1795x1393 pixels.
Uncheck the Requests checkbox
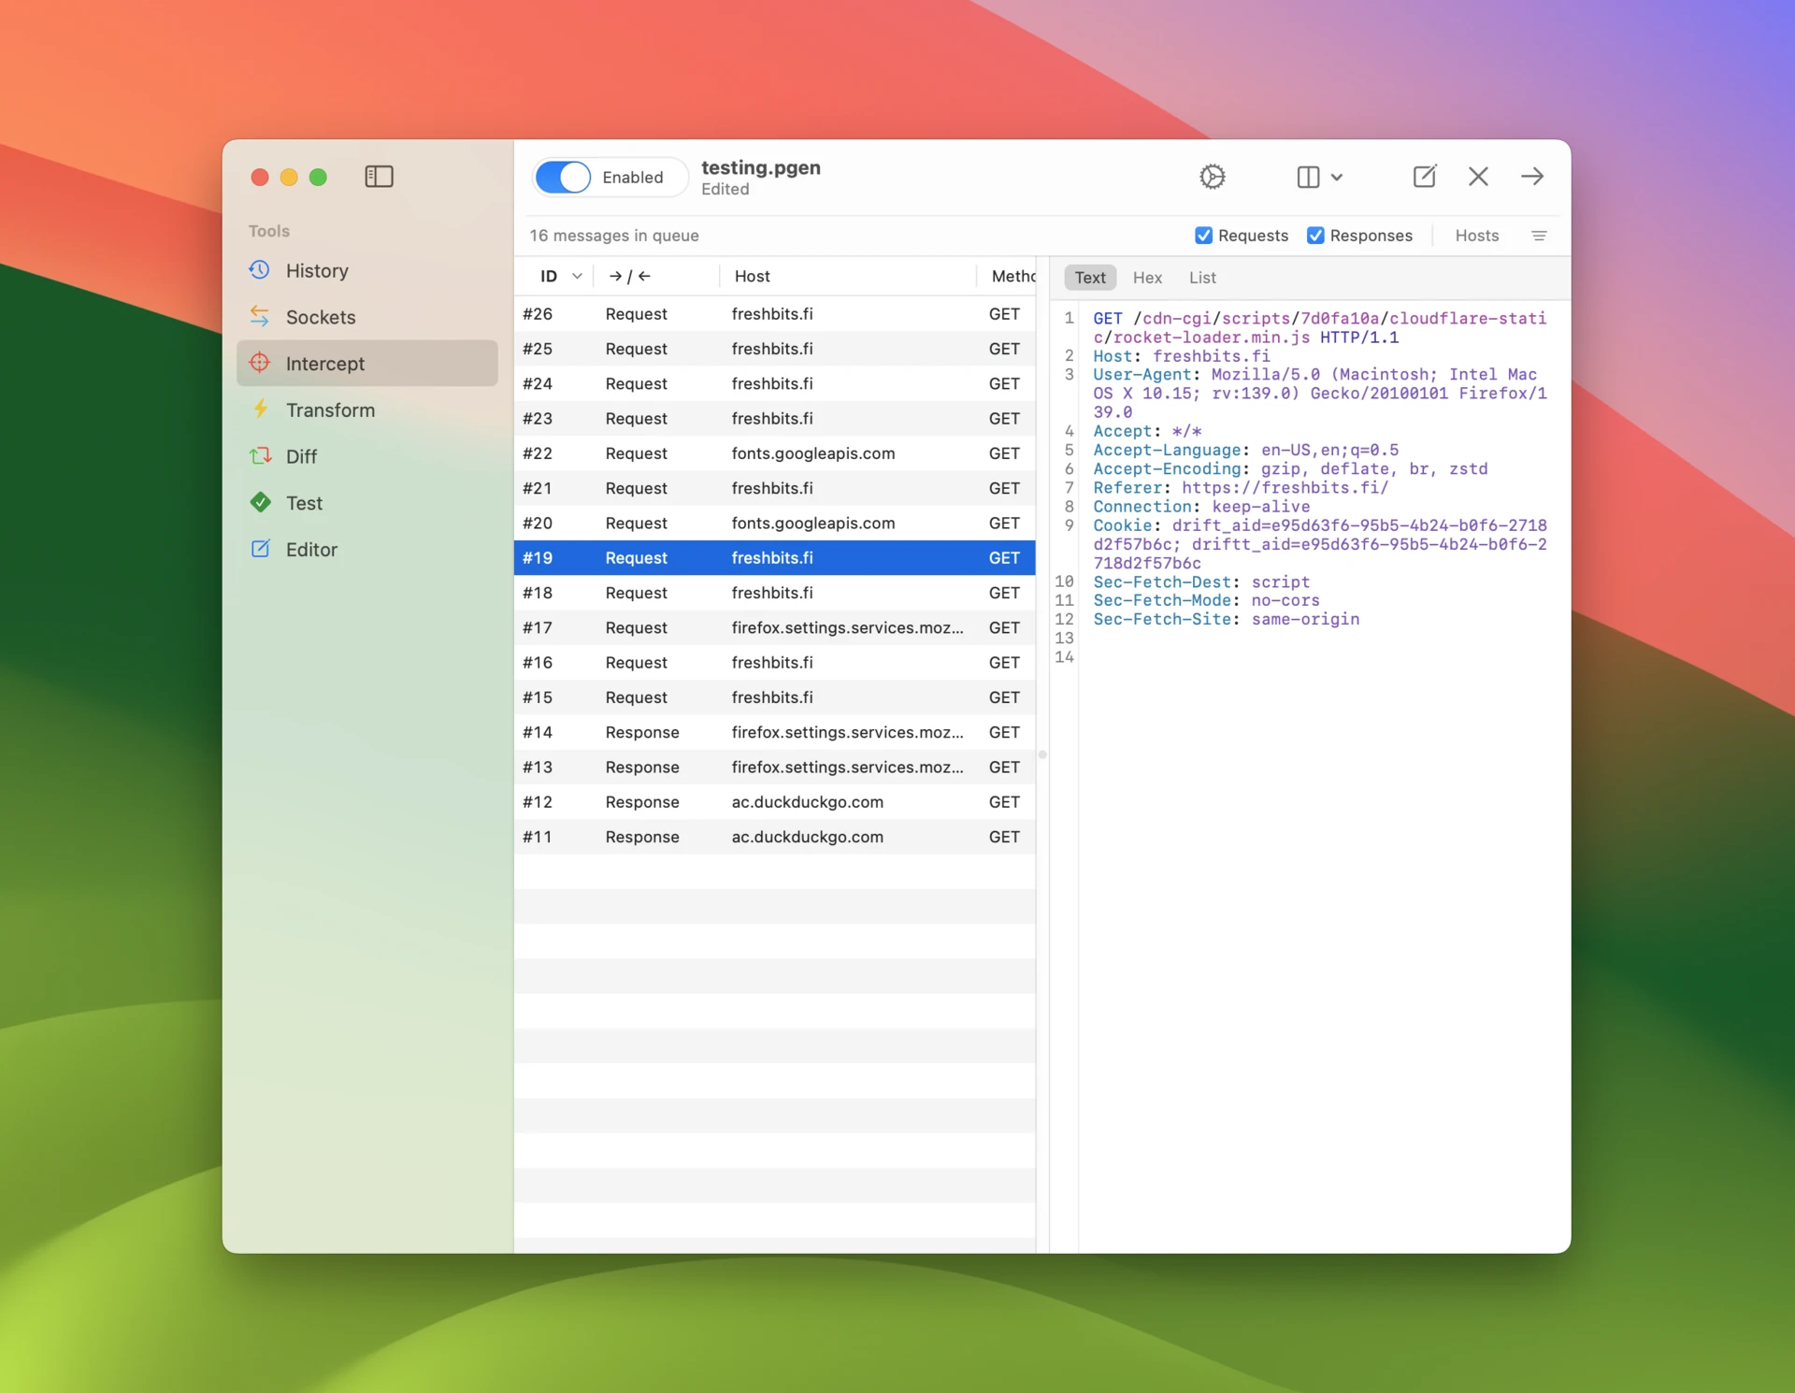[1203, 236]
